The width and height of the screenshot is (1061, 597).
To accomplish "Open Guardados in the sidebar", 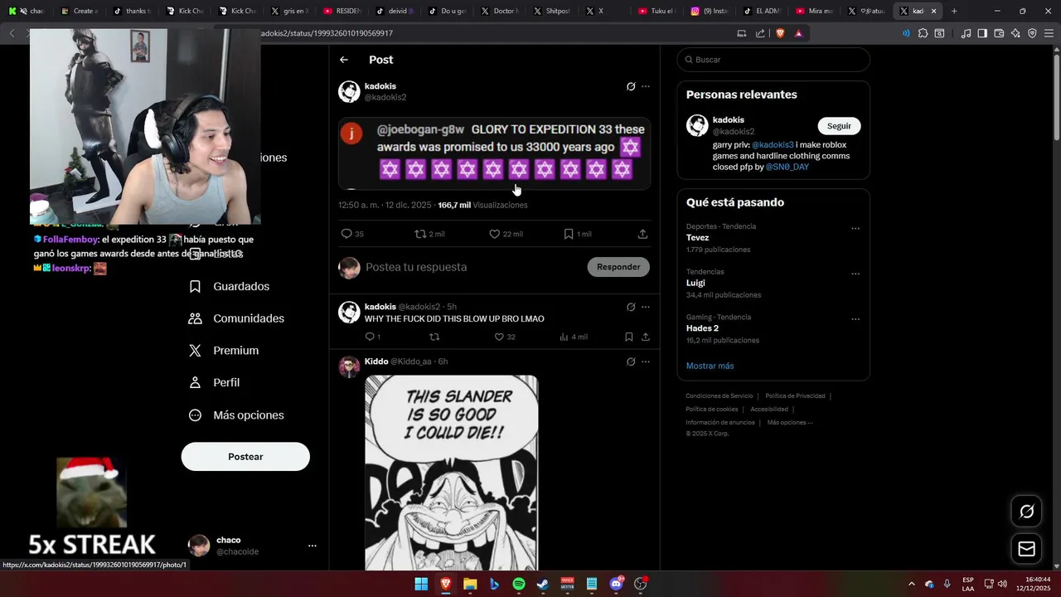I will pos(230,286).
